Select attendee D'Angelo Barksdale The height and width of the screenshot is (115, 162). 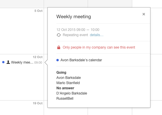72,93
